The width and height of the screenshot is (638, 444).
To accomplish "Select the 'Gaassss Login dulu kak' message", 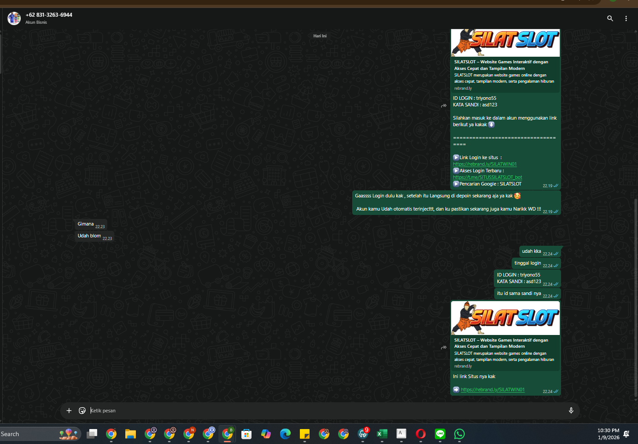I will tap(456, 203).
